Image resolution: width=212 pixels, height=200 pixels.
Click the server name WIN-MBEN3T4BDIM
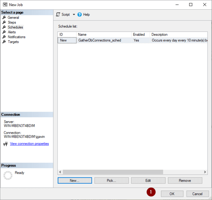click(x=19, y=126)
